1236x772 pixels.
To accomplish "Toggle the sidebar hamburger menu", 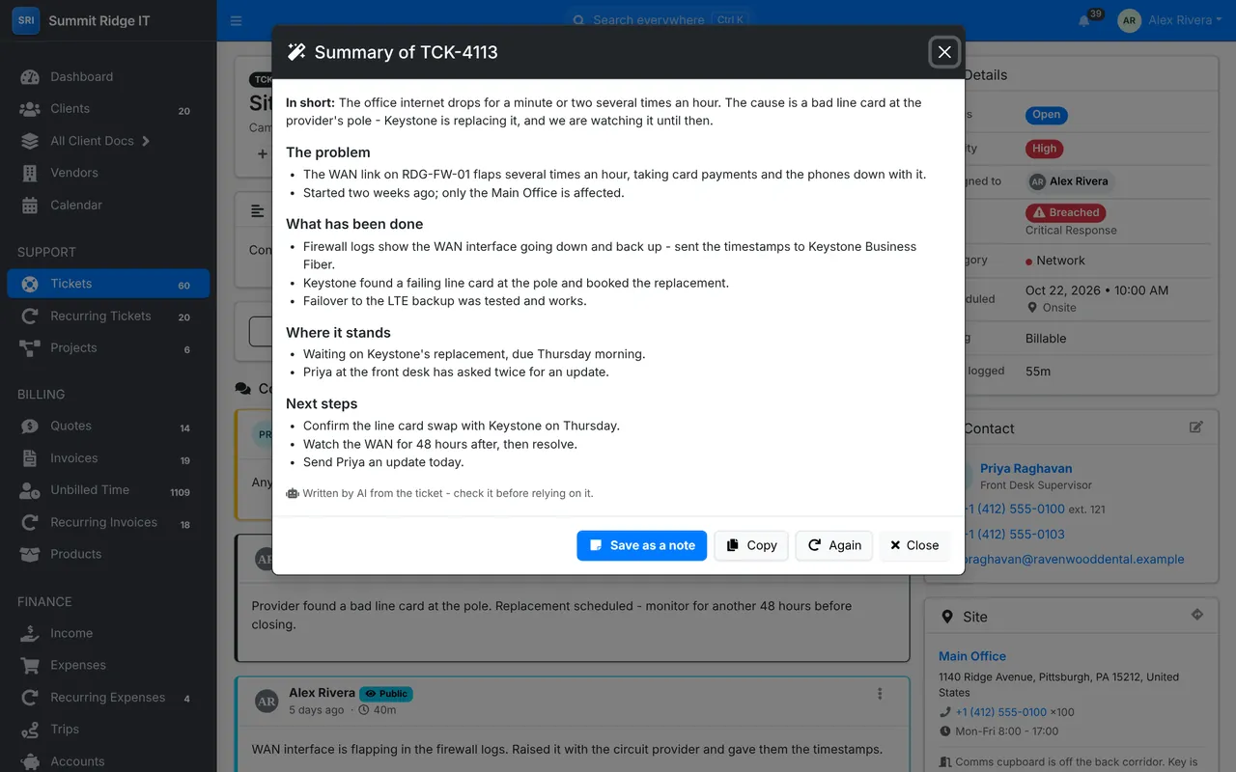I will 236,20.
